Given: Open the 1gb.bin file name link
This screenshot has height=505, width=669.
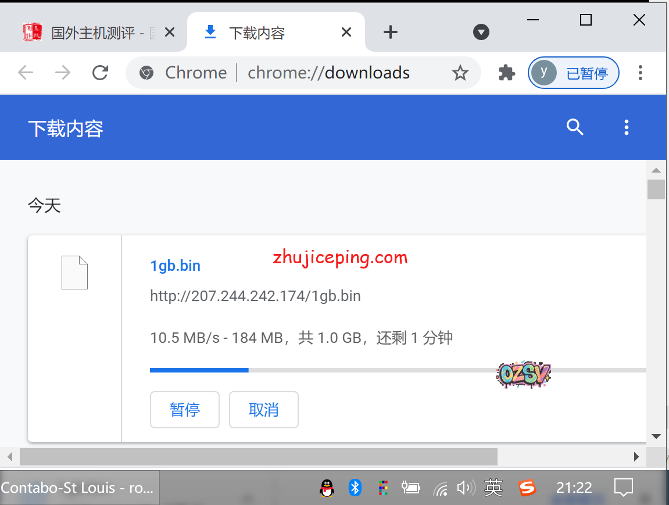Looking at the screenshot, I should click(x=175, y=266).
